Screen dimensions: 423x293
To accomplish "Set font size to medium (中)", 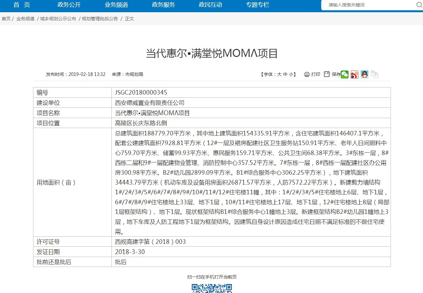I will tap(285, 75).
